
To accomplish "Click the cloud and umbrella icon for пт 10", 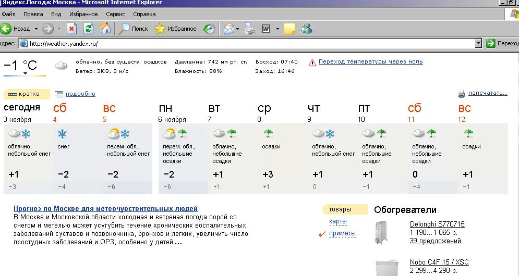I will tap(375, 133).
